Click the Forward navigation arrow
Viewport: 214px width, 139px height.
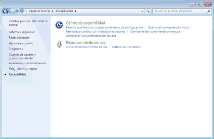pos(12,11)
